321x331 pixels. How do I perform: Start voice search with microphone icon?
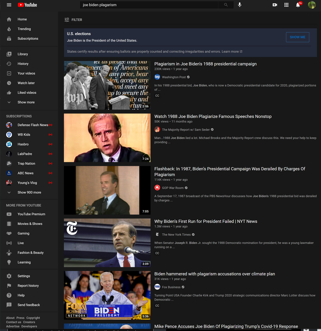coord(240,5)
